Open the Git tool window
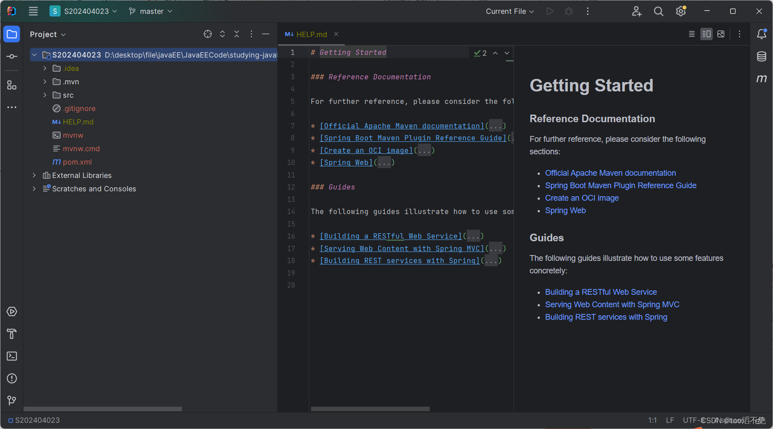 [12, 401]
